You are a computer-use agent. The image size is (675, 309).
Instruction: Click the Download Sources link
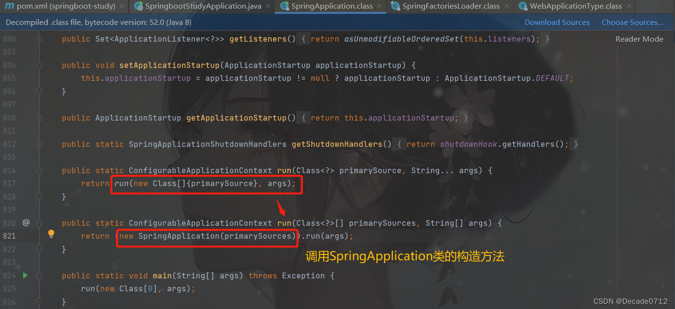557,22
